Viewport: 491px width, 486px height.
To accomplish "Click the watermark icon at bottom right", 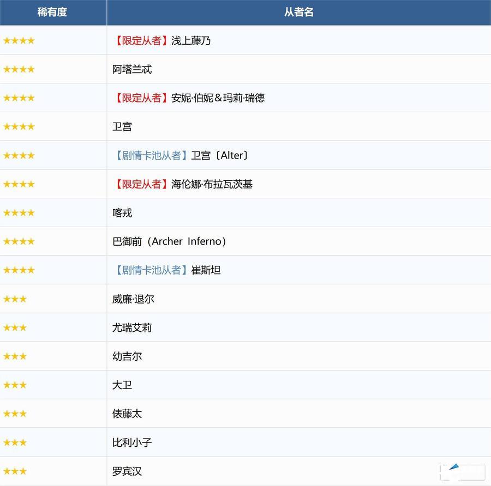I will click(462, 472).
